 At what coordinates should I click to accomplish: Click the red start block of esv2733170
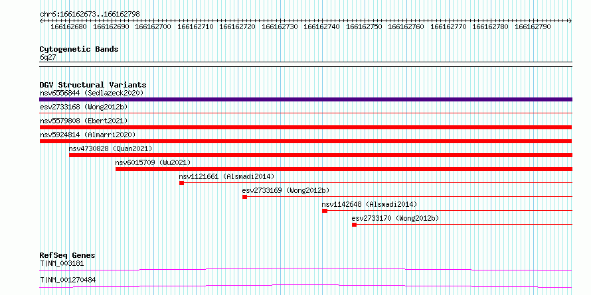(355, 225)
